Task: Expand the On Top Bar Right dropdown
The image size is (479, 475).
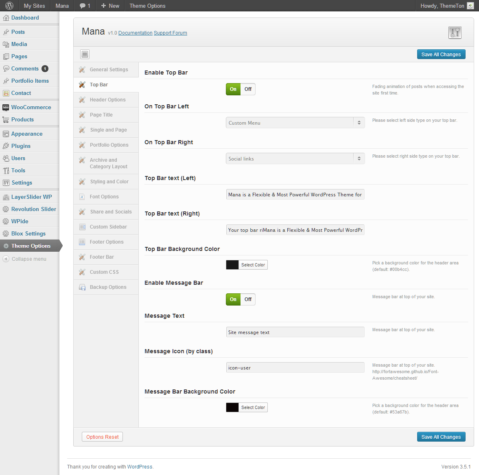Action: (295, 159)
